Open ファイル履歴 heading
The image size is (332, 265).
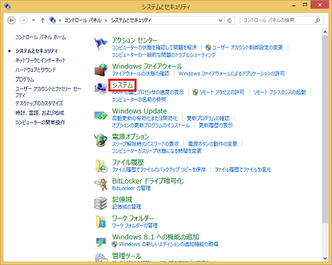[x=128, y=162]
